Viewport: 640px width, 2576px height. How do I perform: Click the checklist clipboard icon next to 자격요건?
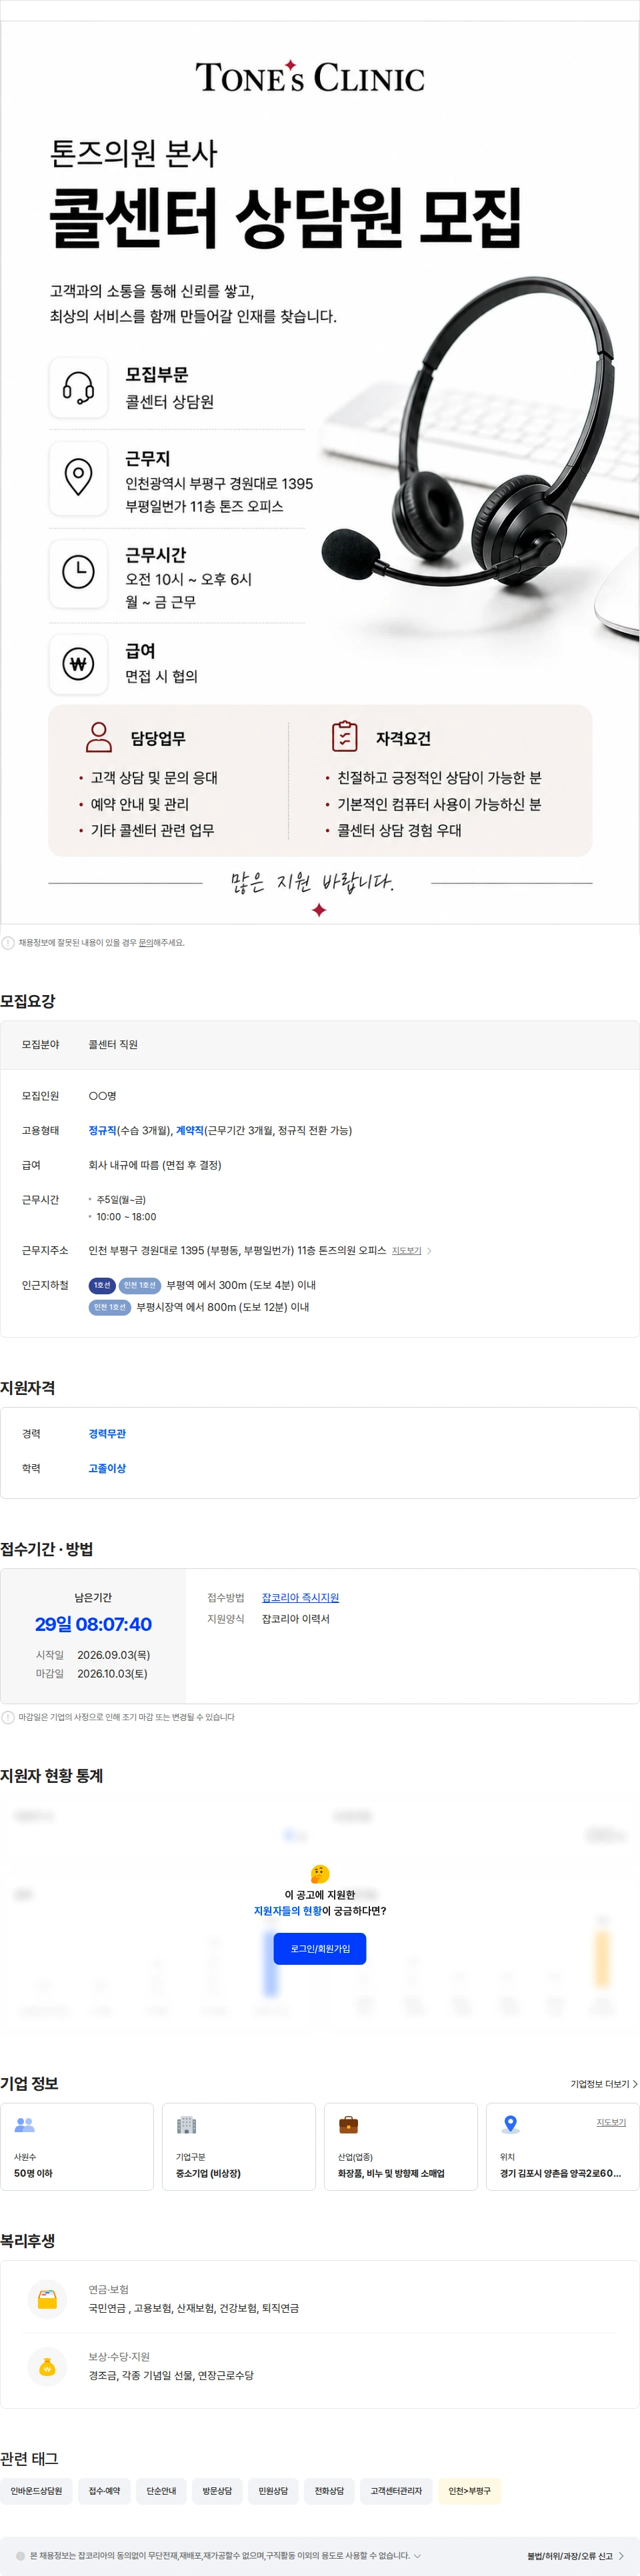pyautogui.click(x=344, y=736)
